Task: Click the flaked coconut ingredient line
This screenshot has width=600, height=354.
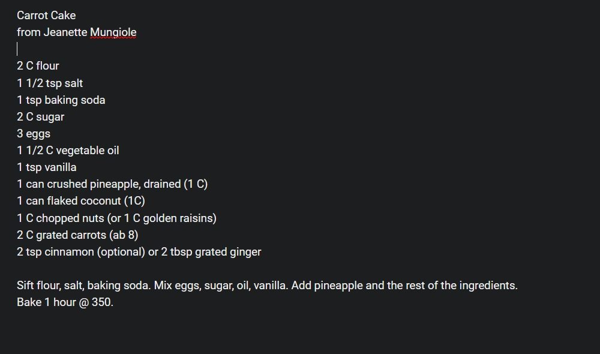Action: tap(80, 201)
